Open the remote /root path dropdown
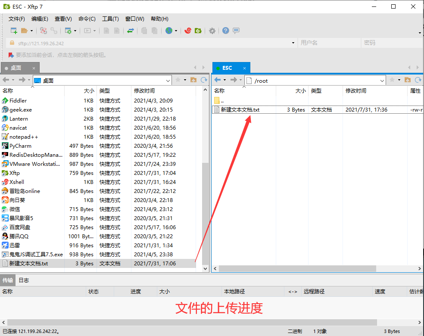The width and height of the screenshot is (424, 336). tap(383, 81)
